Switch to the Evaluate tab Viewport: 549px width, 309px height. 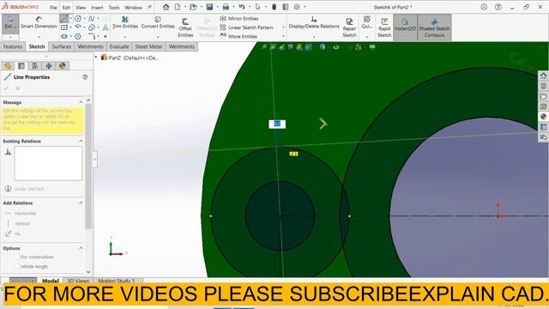pyautogui.click(x=119, y=46)
